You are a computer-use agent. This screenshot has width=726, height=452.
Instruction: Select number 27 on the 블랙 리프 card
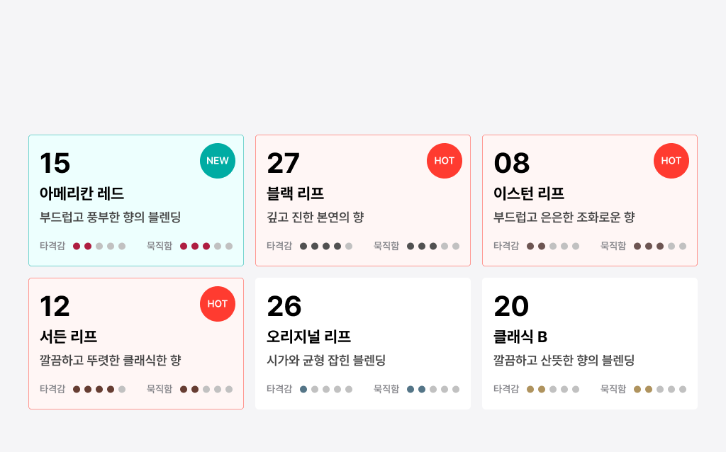283,163
